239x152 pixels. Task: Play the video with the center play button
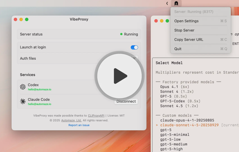(119, 76)
